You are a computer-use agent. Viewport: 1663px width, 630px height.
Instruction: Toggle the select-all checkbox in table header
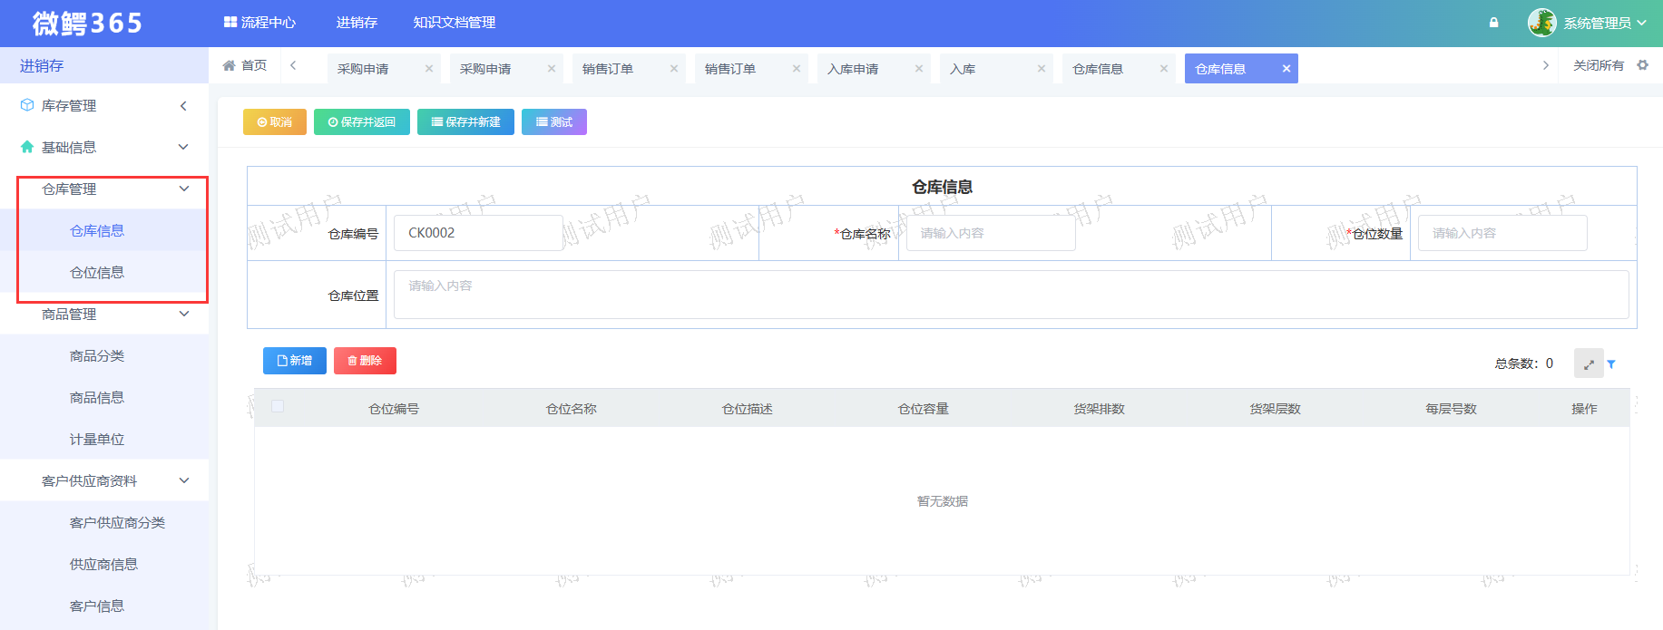pyautogui.click(x=278, y=407)
